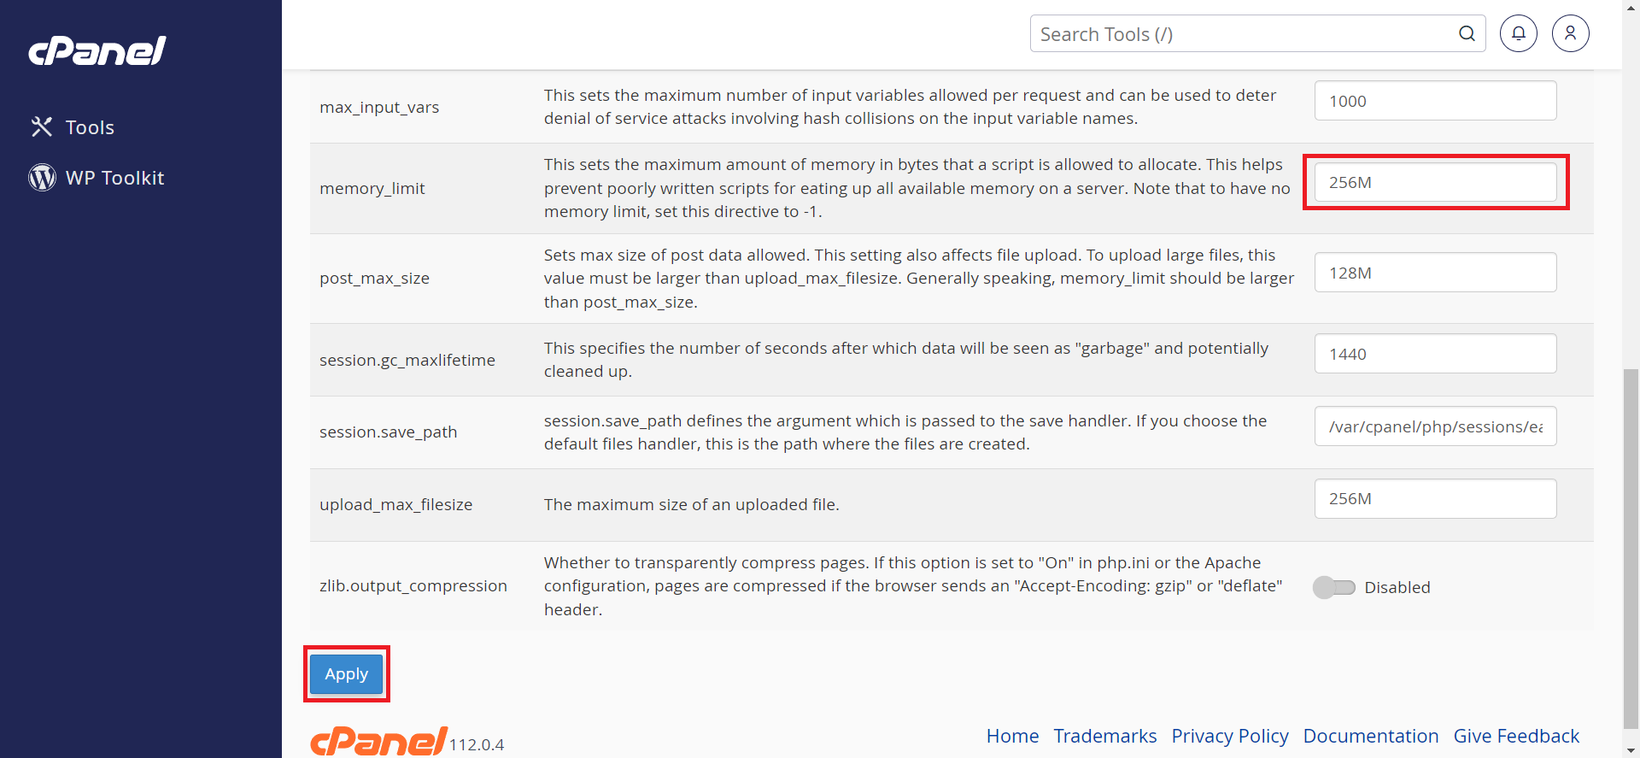The height and width of the screenshot is (758, 1640).
Task: Open the Home footer link
Action: [x=1012, y=736]
